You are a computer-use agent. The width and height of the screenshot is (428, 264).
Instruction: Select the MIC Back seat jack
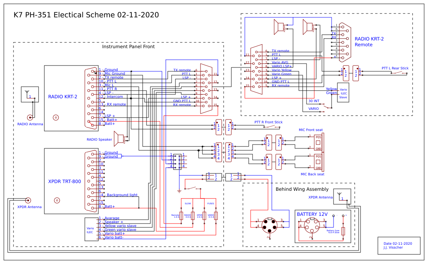(318, 161)
